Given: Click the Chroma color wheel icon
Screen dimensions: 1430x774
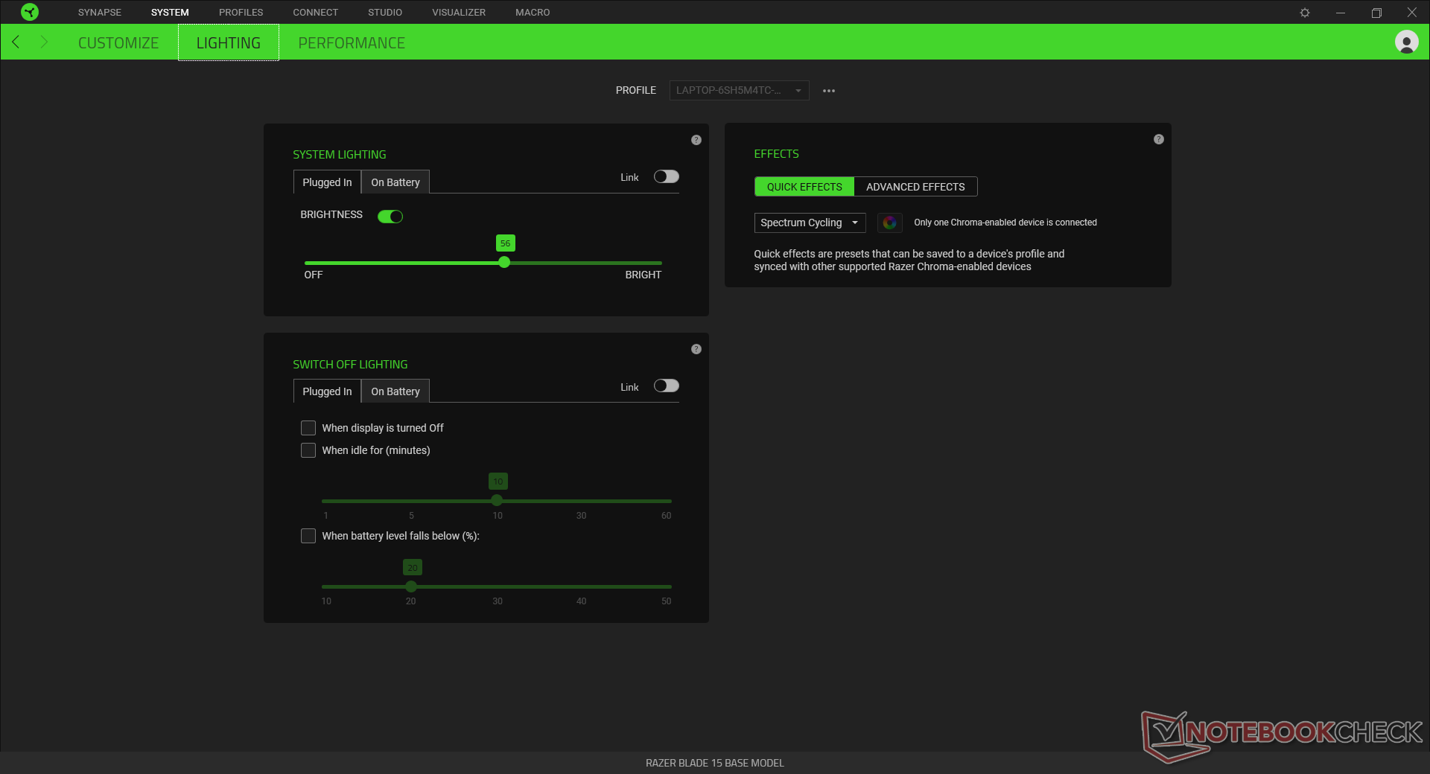Looking at the screenshot, I should [x=889, y=223].
